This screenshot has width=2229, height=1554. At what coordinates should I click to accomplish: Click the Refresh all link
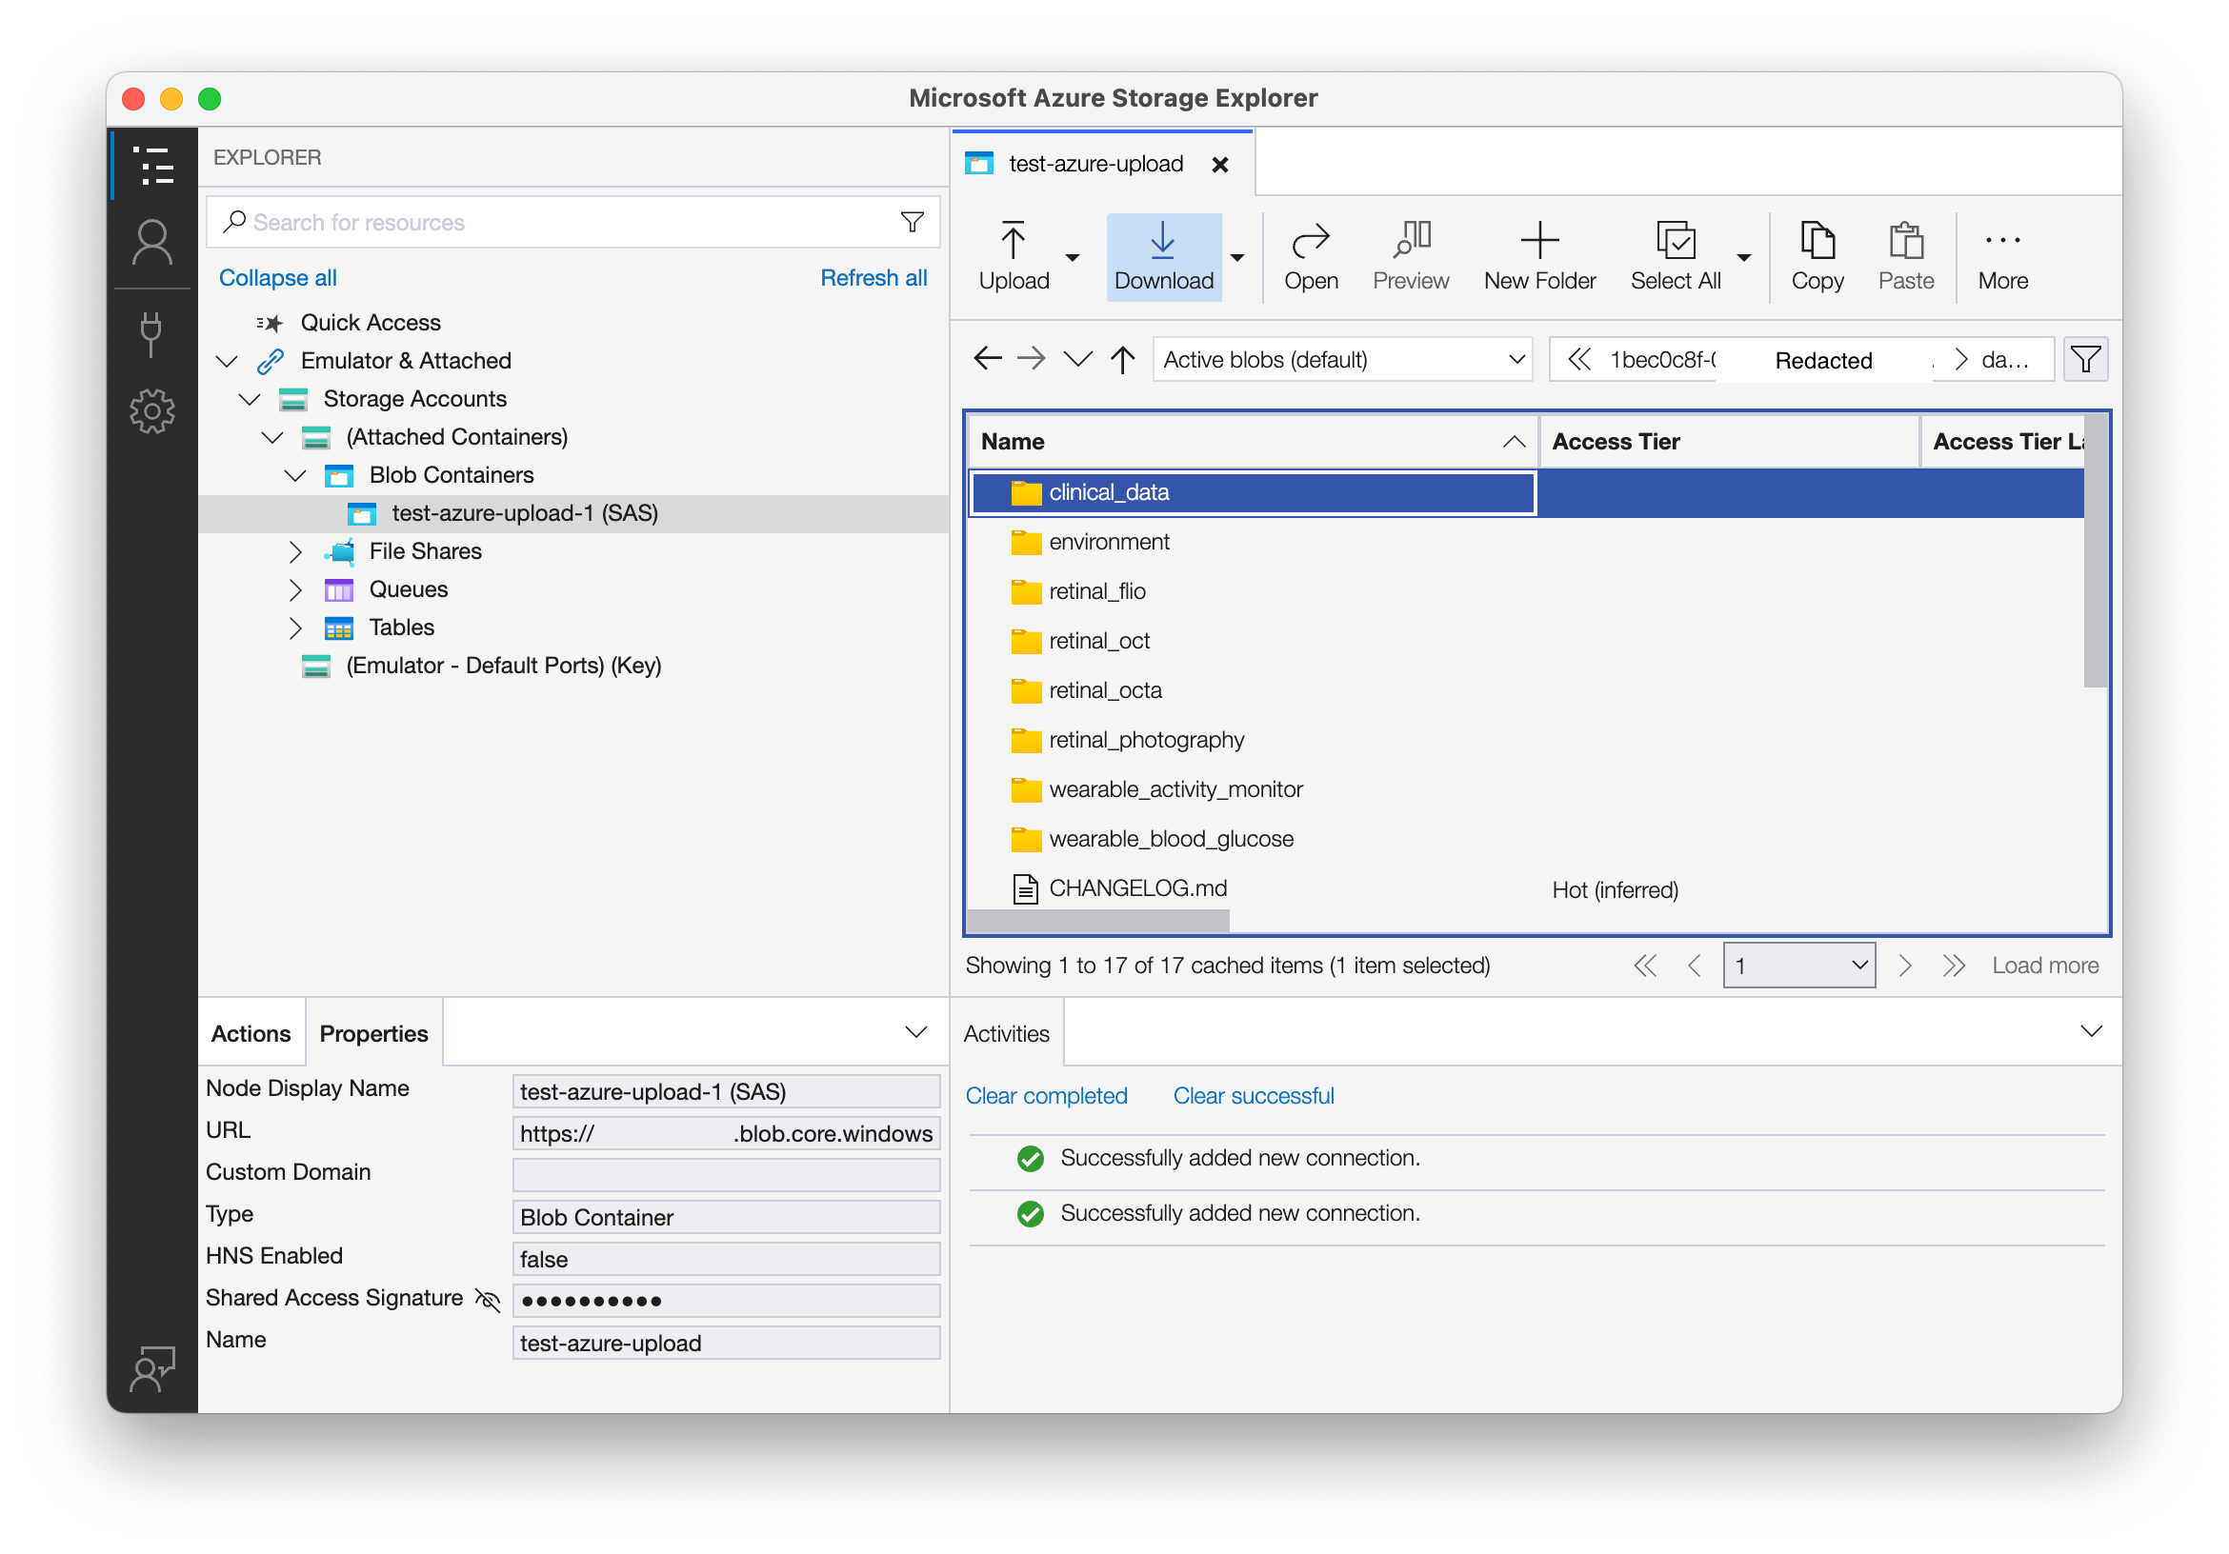[873, 278]
